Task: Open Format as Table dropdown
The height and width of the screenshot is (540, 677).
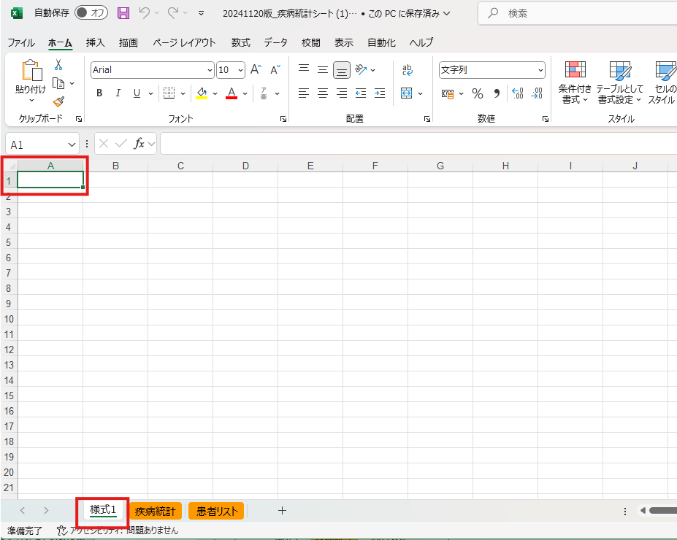Action: [x=619, y=82]
